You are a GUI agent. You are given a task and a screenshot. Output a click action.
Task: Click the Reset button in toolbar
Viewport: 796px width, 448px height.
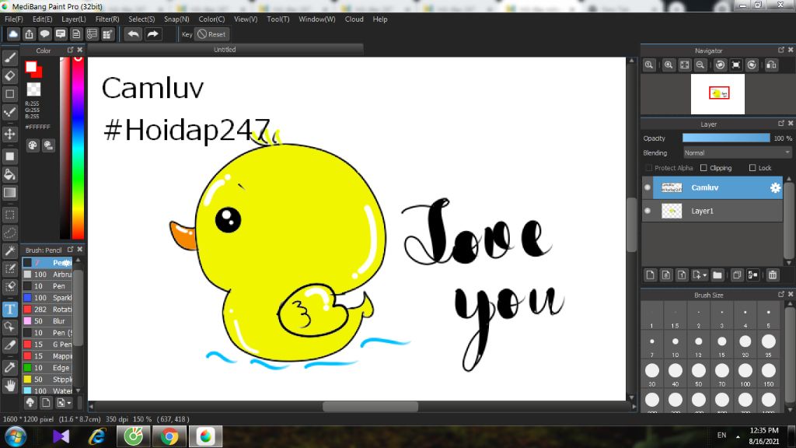click(211, 34)
